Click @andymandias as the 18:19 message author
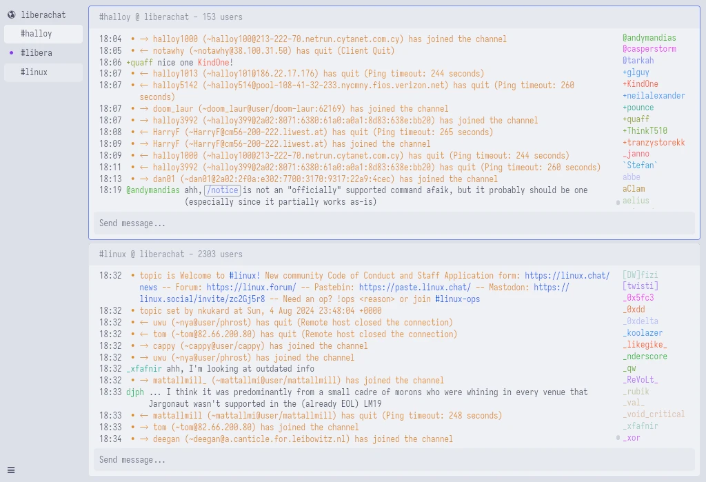The height and width of the screenshot is (482, 706). 153,190
